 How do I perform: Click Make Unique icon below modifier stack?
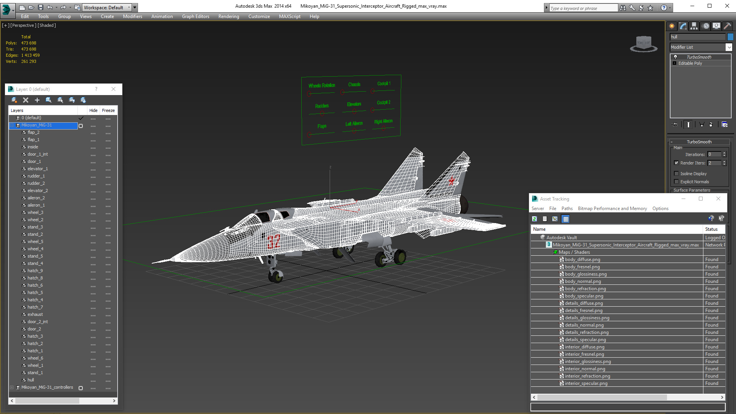[x=701, y=125]
